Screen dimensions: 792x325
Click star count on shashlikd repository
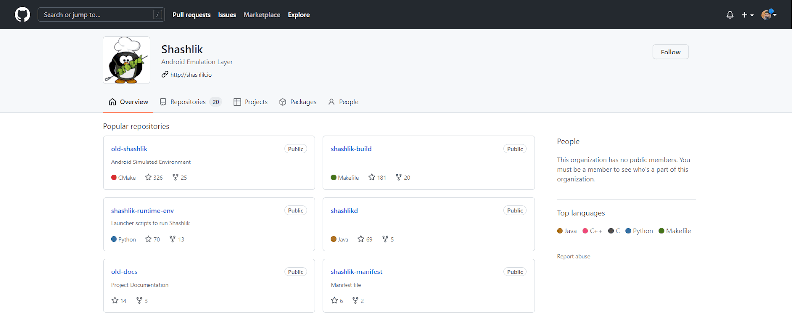pos(369,239)
